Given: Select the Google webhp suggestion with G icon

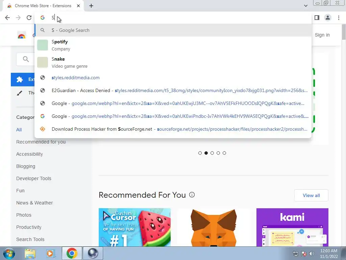Looking at the screenshot, I should (173, 116).
